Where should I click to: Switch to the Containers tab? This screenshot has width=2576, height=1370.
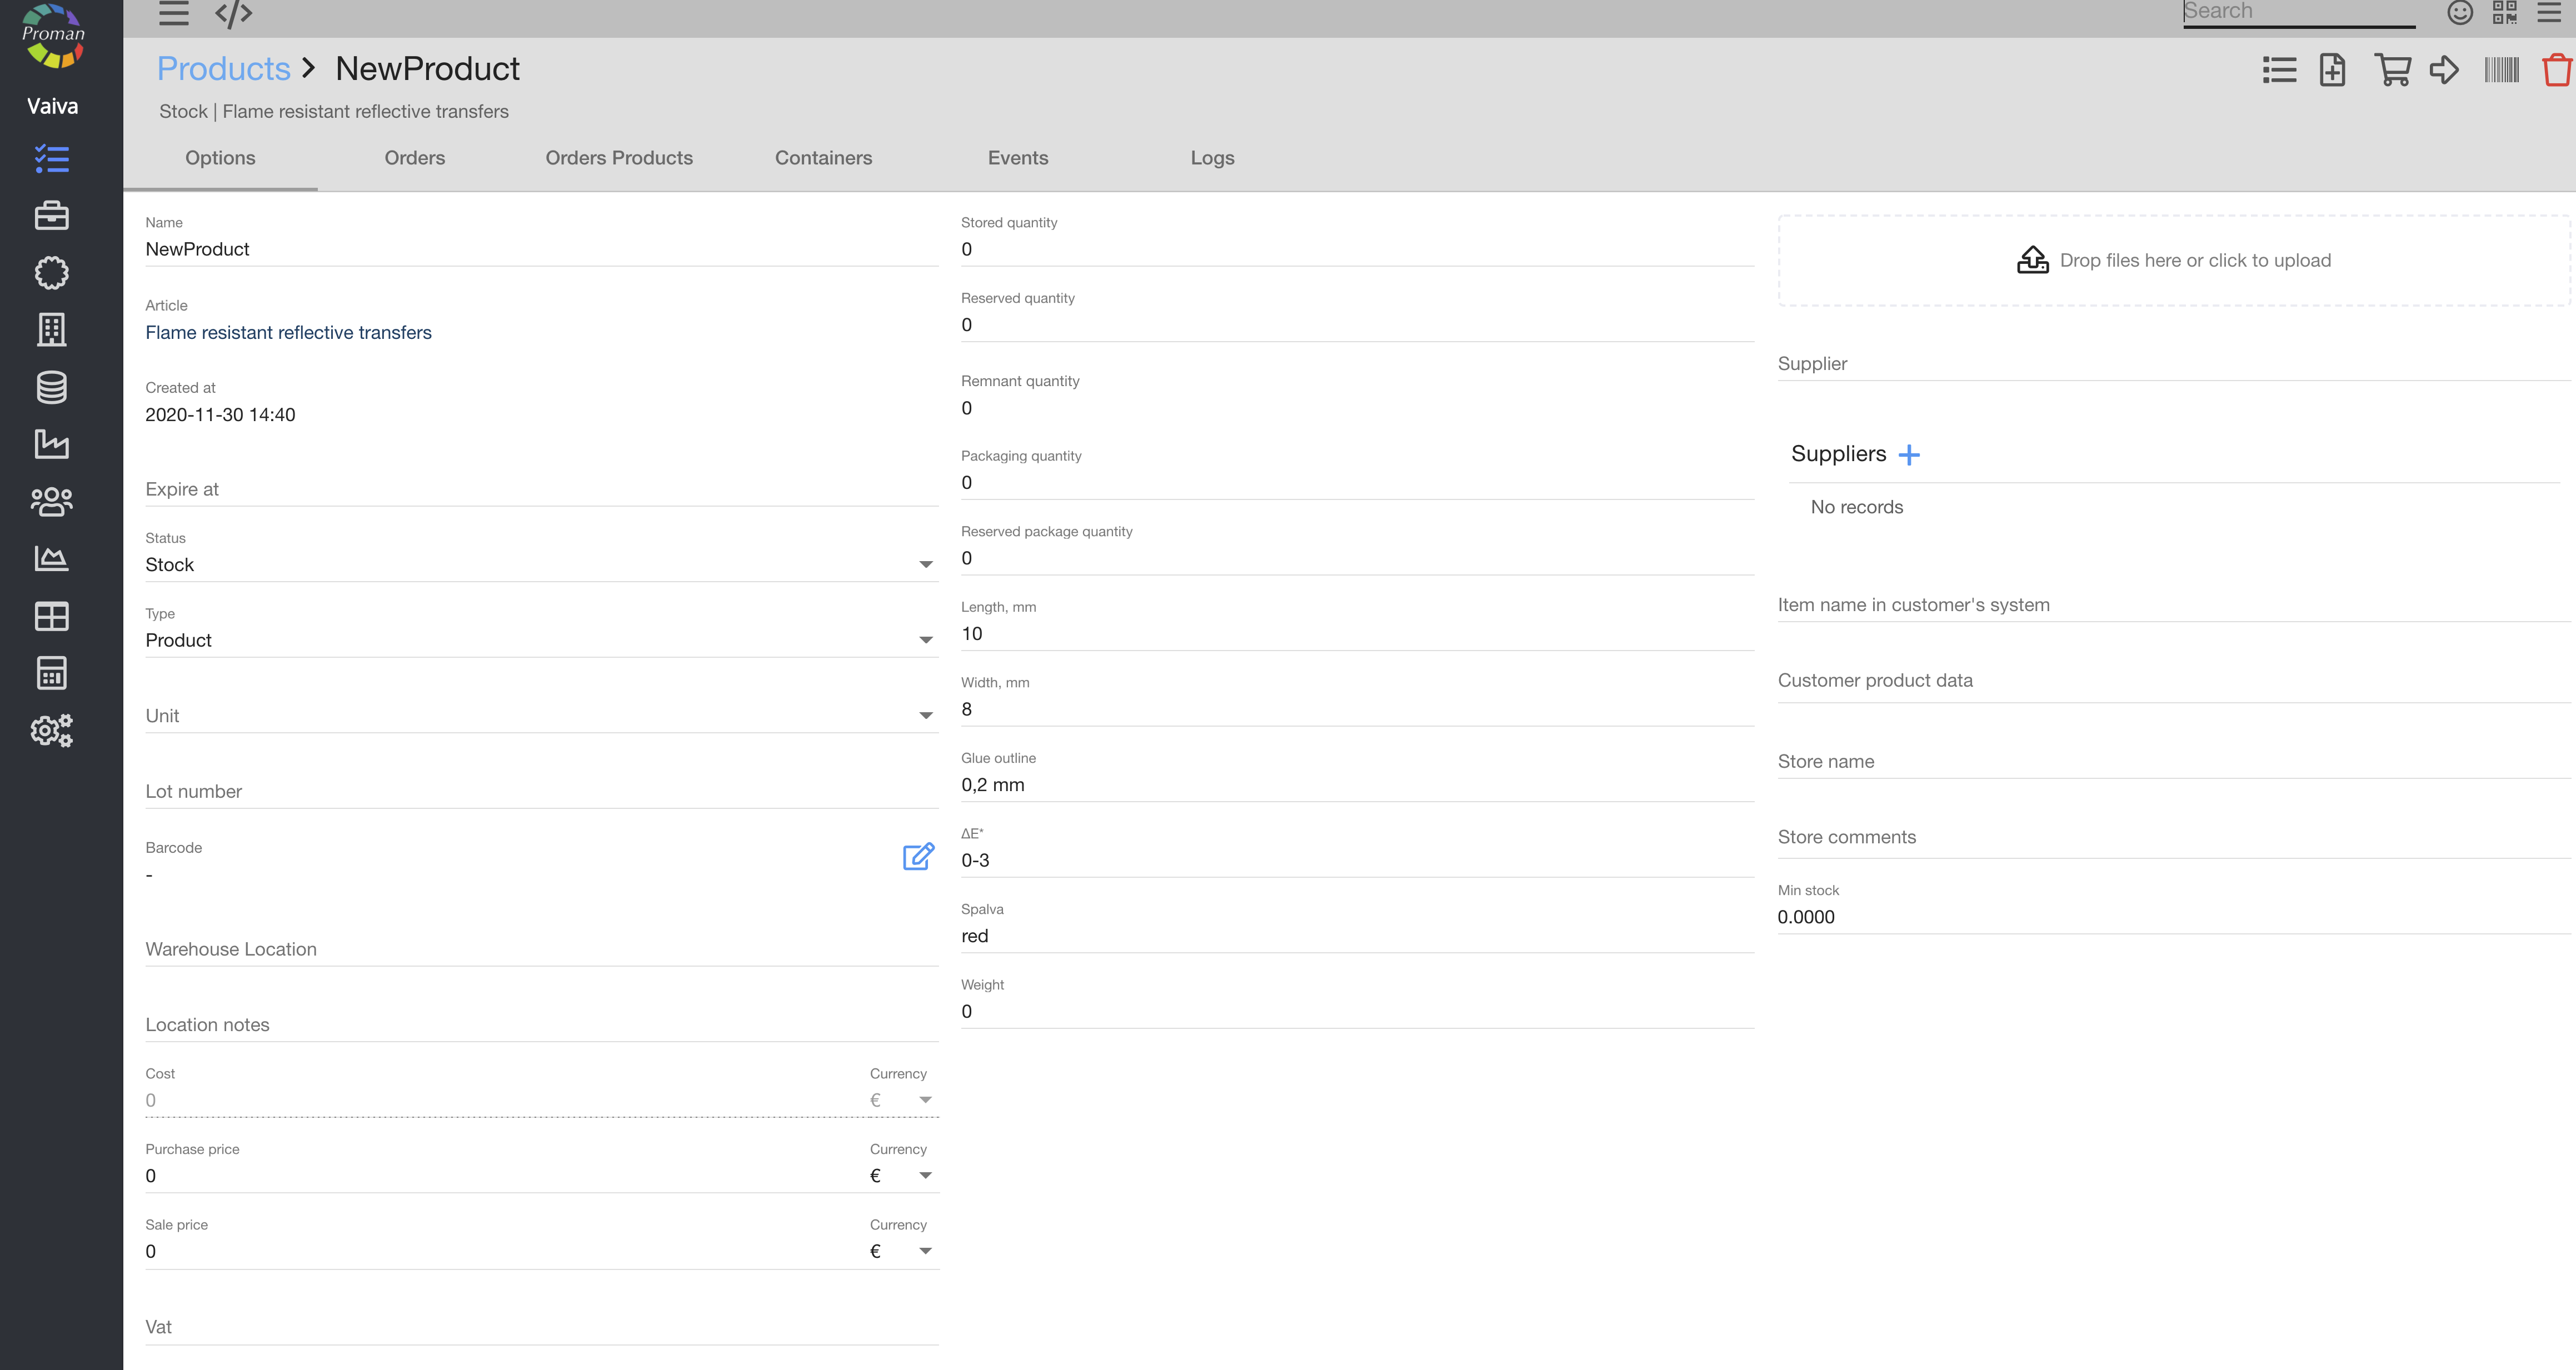(x=823, y=158)
